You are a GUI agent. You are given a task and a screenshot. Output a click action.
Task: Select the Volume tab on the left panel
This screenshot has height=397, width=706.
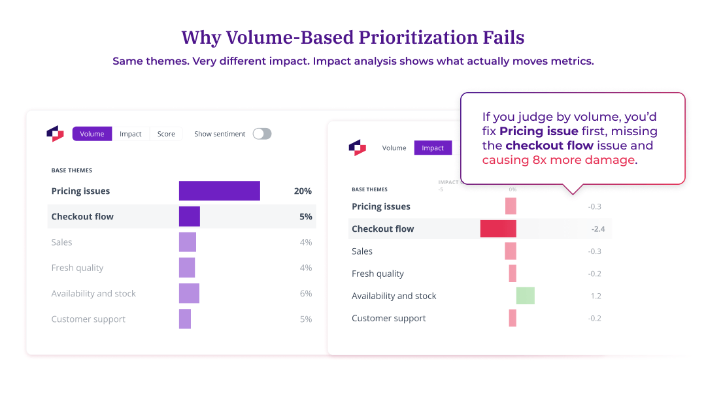[x=92, y=133]
